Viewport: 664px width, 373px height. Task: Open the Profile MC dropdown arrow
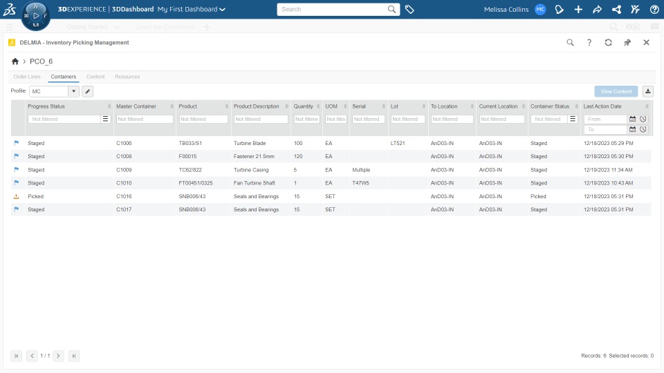click(x=74, y=91)
